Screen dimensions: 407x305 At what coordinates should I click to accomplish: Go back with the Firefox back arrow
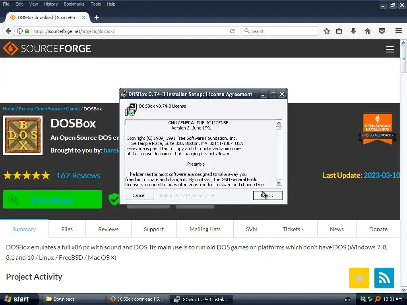coord(8,31)
